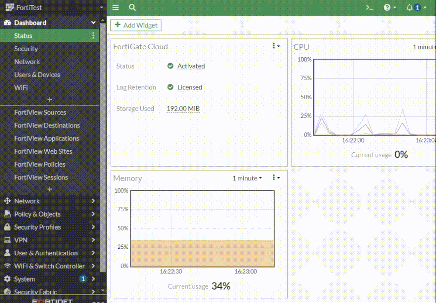Open the Memory widget options menu
Viewport: 436px width, 303px height.
[276, 178]
